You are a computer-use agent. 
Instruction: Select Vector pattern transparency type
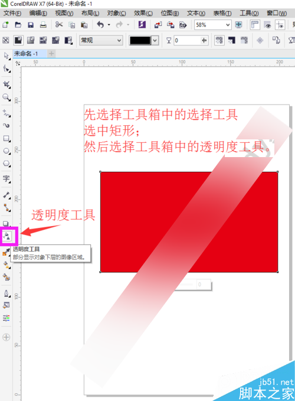43,40
